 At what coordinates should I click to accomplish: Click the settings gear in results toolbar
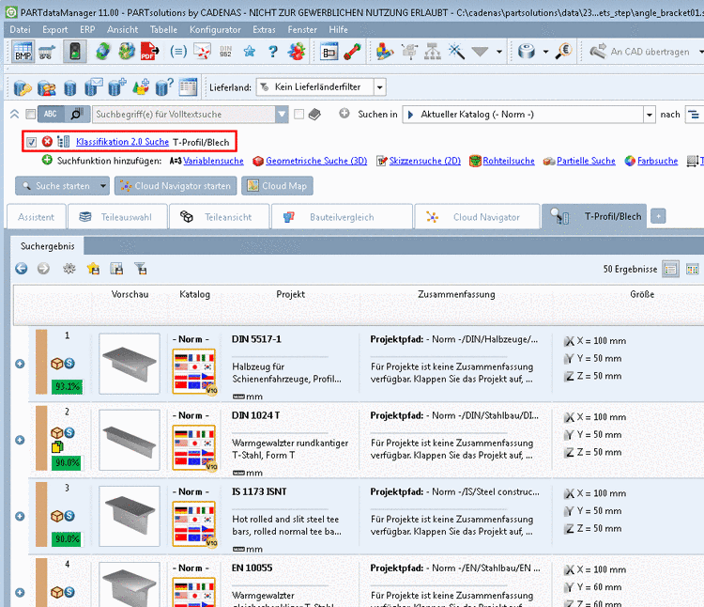[x=69, y=269]
